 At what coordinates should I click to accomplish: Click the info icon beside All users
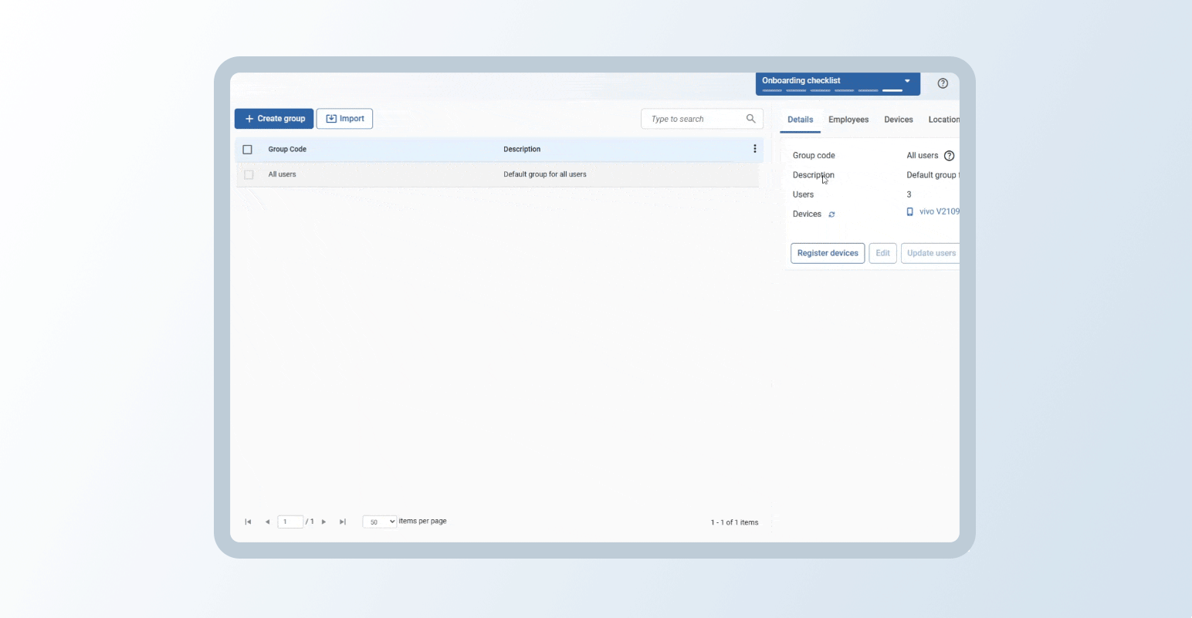[x=950, y=156]
